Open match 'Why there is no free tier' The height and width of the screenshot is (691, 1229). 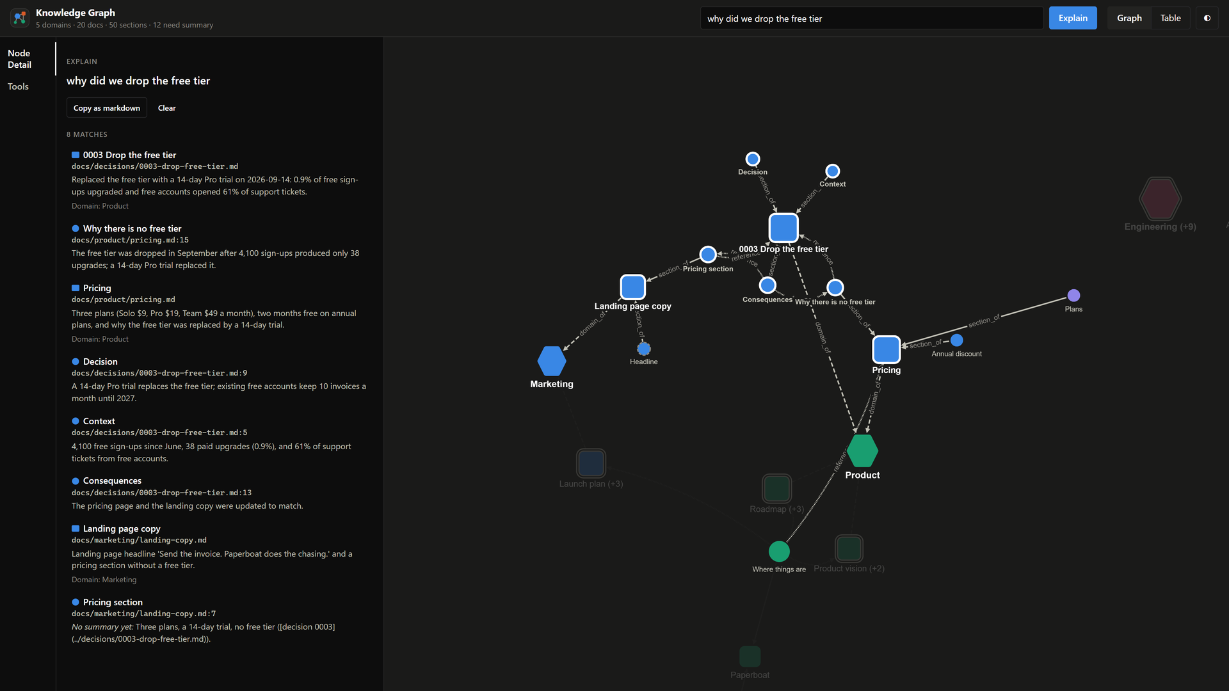point(132,228)
